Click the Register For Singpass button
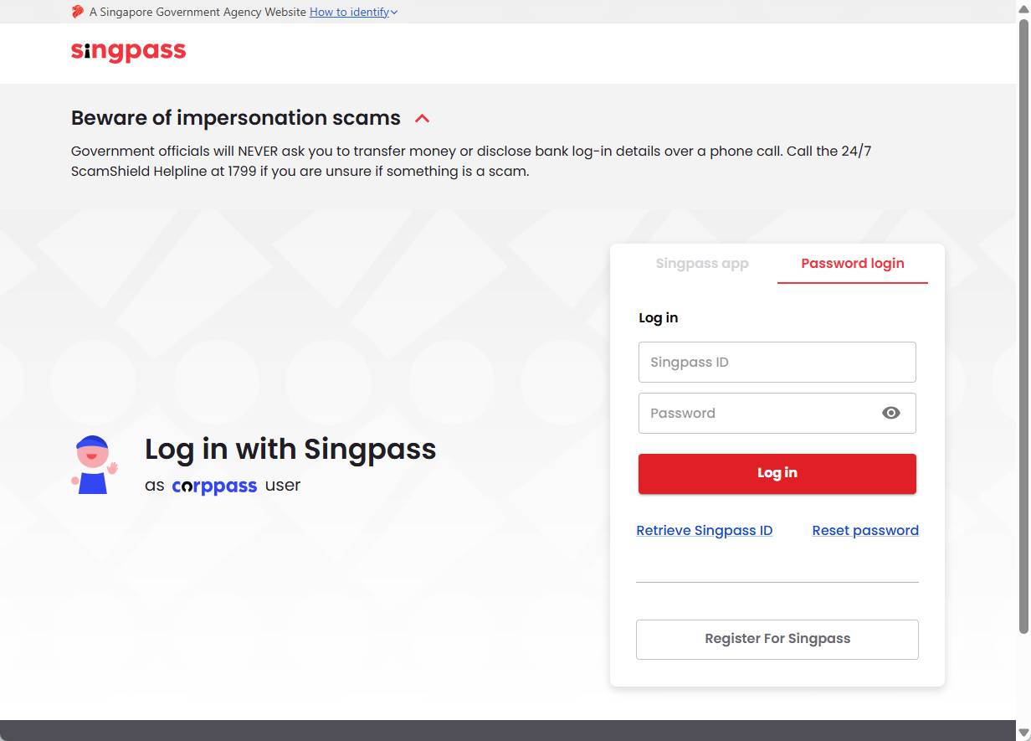This screenshot has height=741, width=1031. [x=777, y=639]
